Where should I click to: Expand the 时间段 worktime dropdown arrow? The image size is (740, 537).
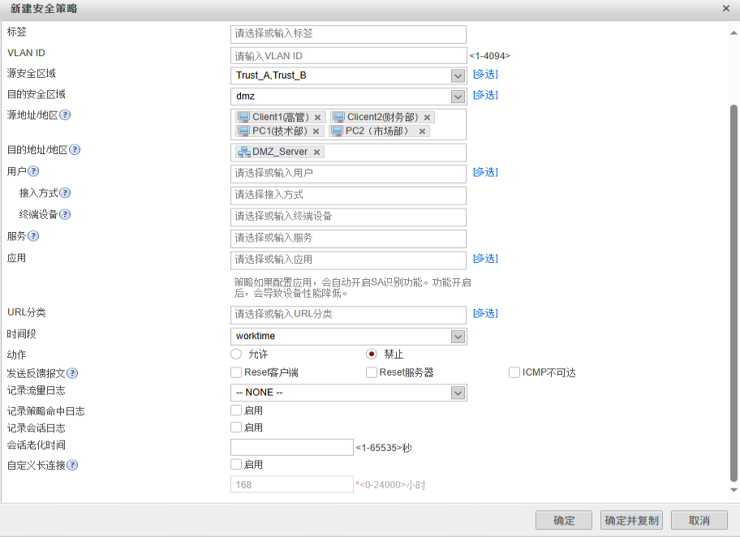(458, 337)
